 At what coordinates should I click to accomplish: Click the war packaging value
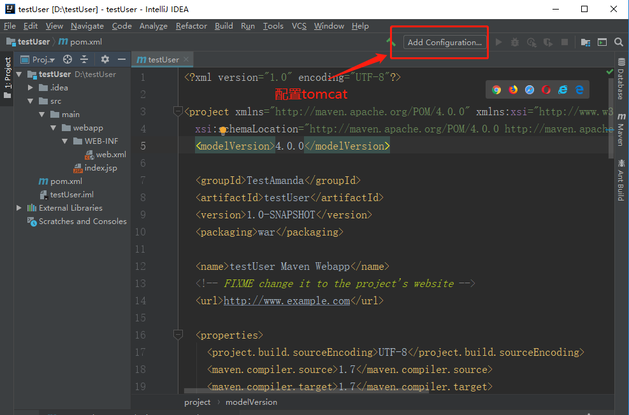coord(266,232)
